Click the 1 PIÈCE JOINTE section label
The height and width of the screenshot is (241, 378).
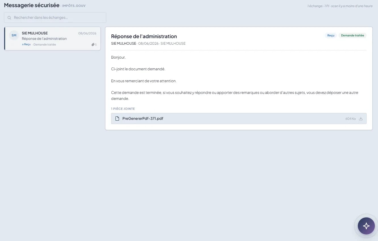pos(123,109)
